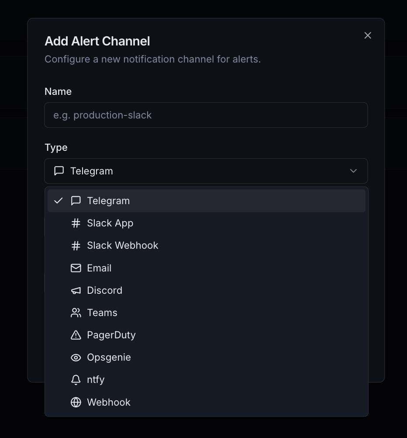Screen dimensions: 407x438
Task: Focus the Name input field
Action: click(x=206, y=115)
